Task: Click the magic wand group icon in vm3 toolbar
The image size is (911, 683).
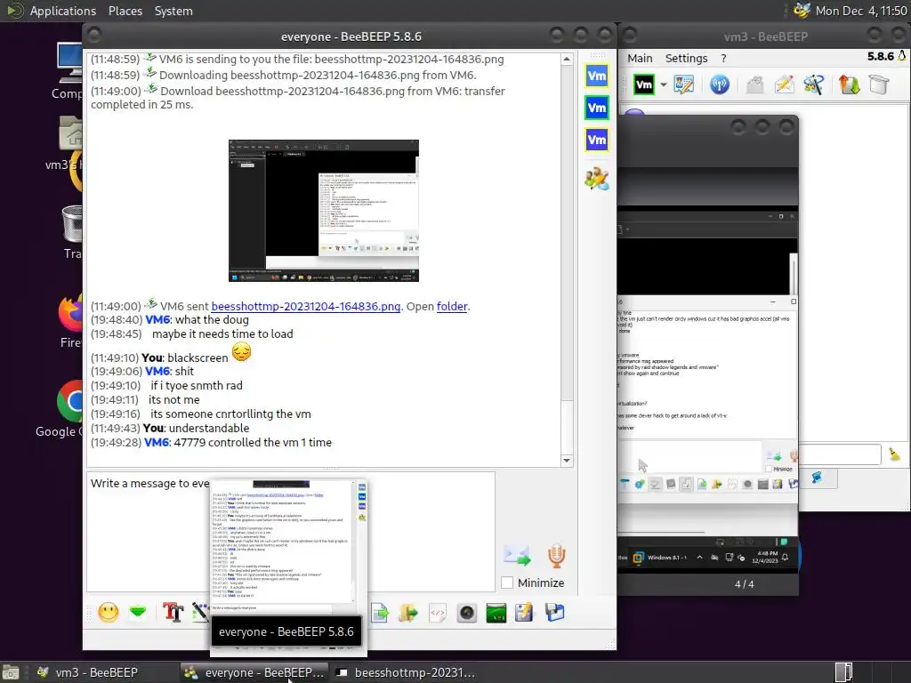Action: [x=813, y=84]
